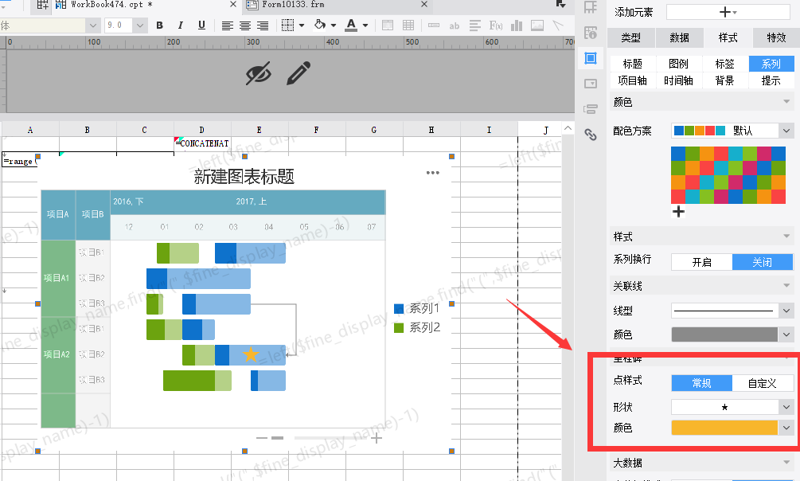Select the floating element sidebar icon
The height and width of the screenshot is (481, 800).
[x=591, y=58]
